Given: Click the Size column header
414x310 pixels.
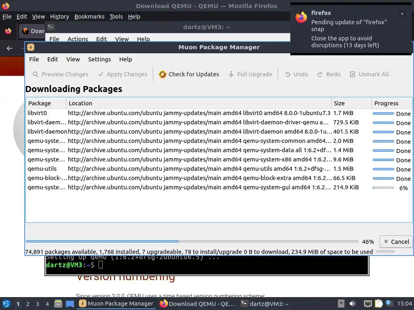Looking at the screenshot, I should click(351, 103).
